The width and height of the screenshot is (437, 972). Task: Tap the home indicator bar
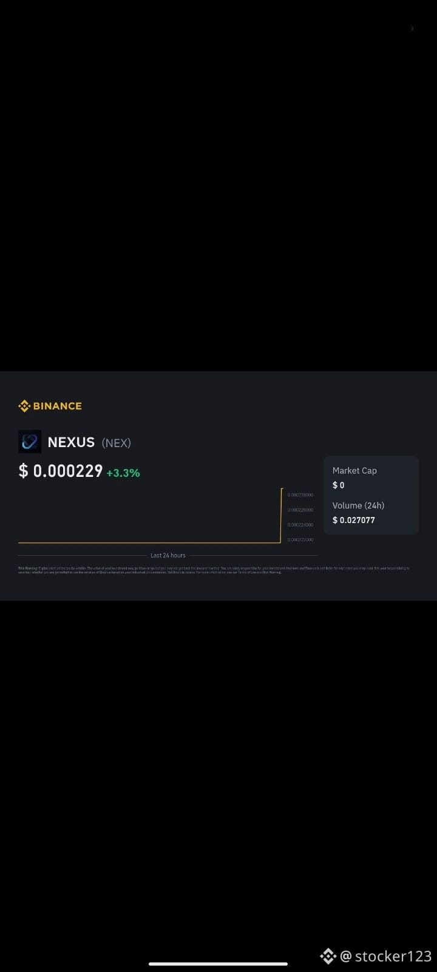(218, 963)
